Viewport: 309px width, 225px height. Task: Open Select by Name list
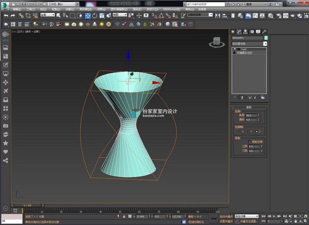click(66, 15)
